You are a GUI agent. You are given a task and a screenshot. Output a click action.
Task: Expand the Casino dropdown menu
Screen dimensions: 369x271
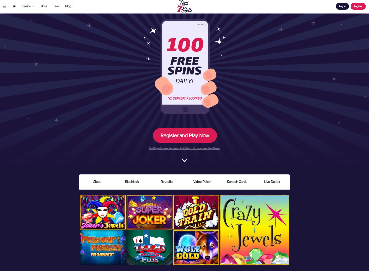(x=28, y=6)
